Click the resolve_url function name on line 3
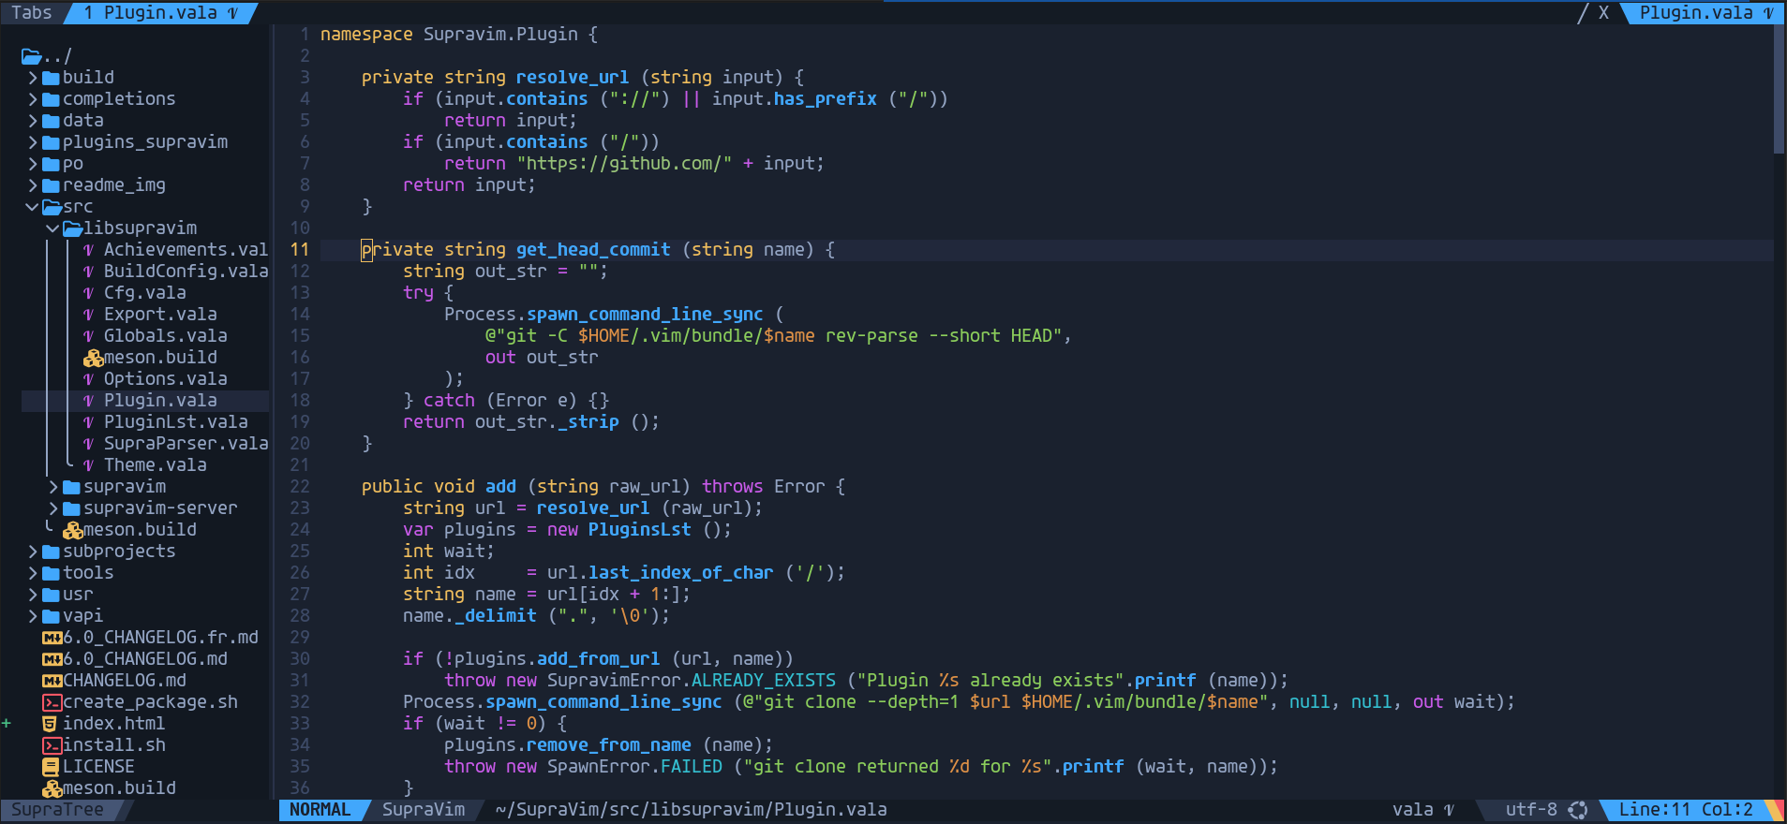Viewport: 1787px width, 824px height. (573, 78)
